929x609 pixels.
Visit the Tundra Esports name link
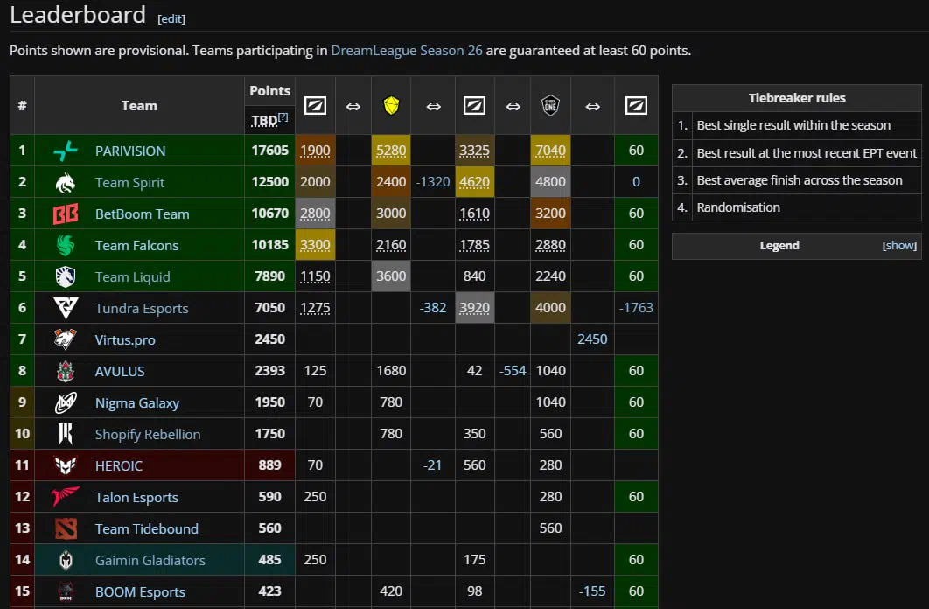(x=142, y=308)
